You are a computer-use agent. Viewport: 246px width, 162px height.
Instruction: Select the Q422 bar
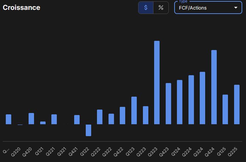pyautogui.click(x=122, y=115)
